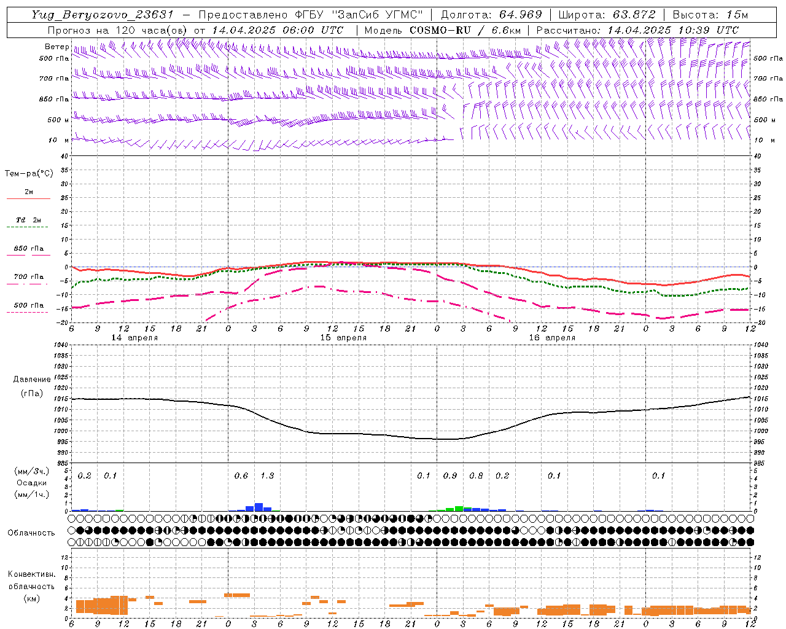Click the red solid legend line under '2м'
Image resolution: width=786 pixels, height=629 pixels.
click(x=29, y=199)
